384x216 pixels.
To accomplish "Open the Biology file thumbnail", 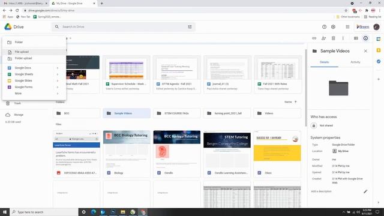I will coord(127,154).
